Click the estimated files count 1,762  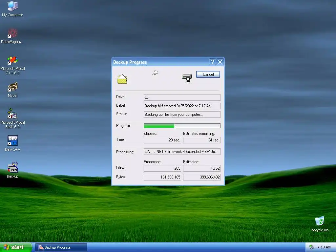coord(202,168)
